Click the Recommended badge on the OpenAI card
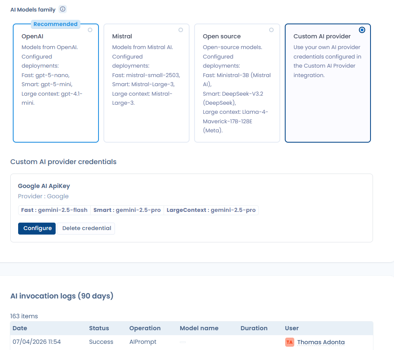This screenshot has width=394, height=350. (55, 24)
